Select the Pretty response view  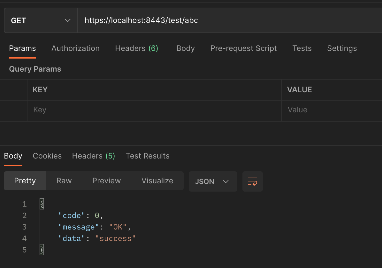click(25, 181)
